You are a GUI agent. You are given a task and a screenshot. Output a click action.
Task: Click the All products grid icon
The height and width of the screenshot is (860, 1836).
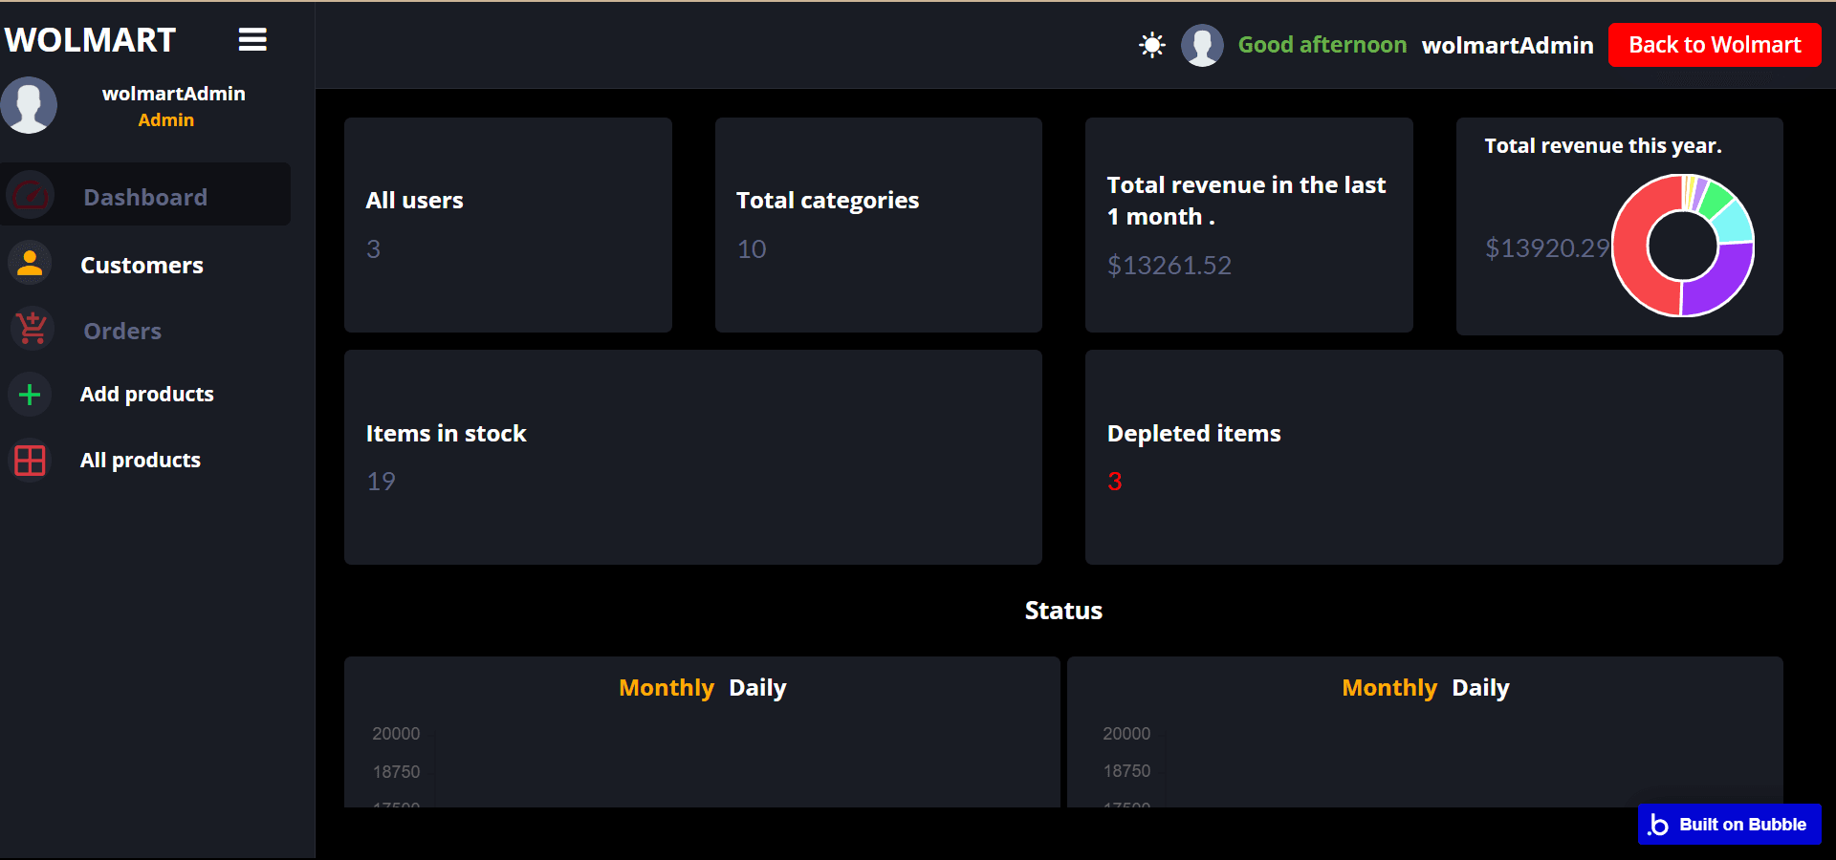(31, 460)
